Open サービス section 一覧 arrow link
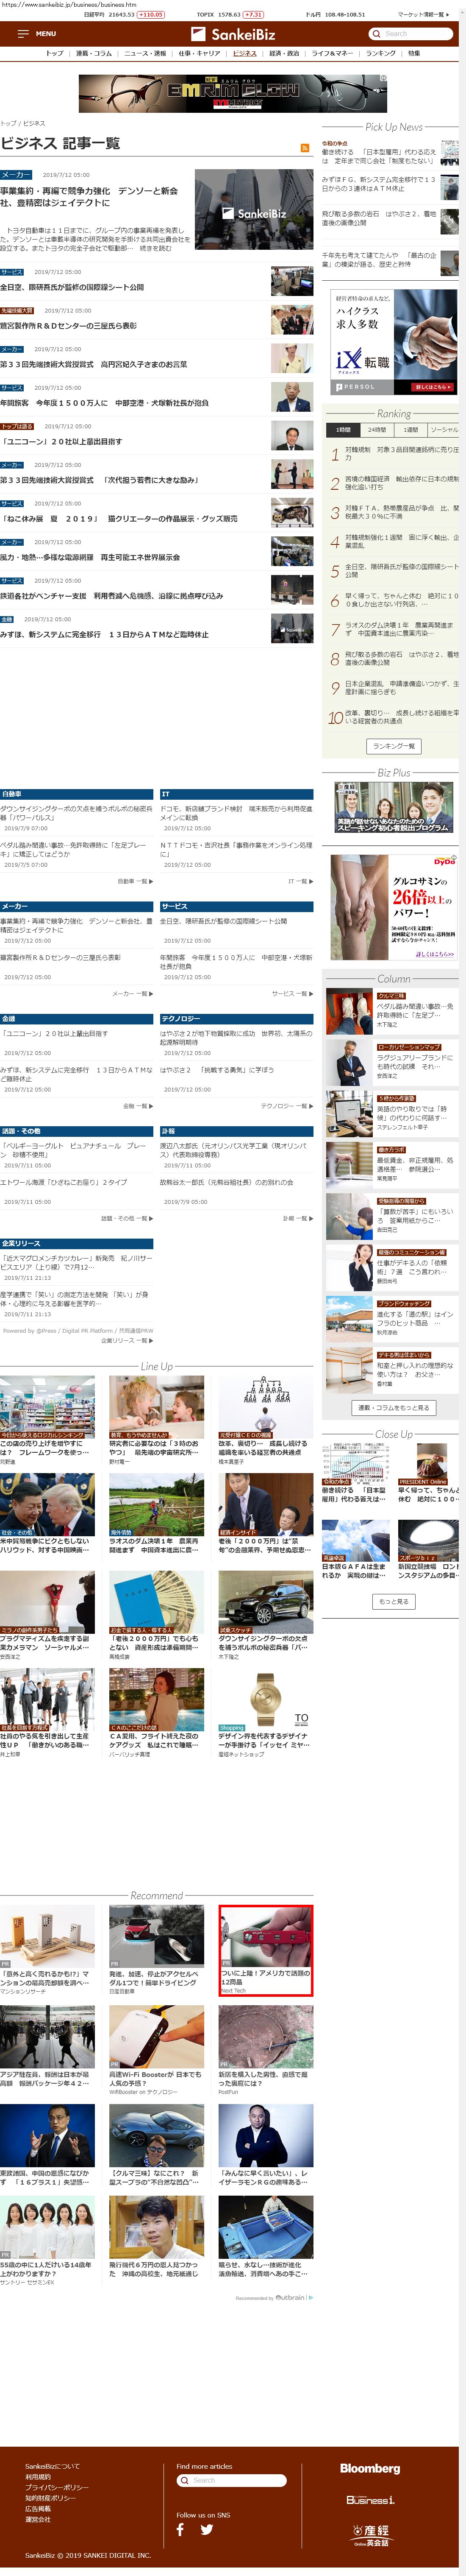Screen dimensions: 466x2576 (x=293, y=993)
